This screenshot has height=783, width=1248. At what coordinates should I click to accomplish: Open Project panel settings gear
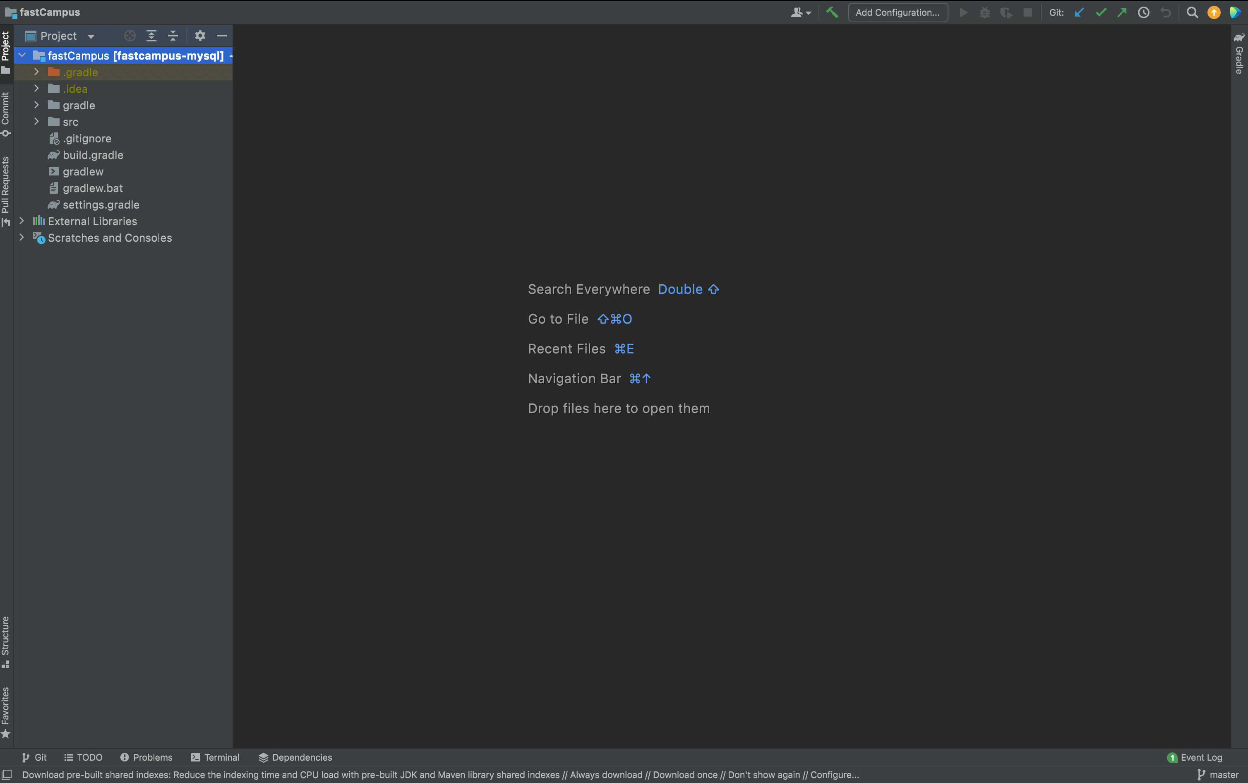coord(200,36)
